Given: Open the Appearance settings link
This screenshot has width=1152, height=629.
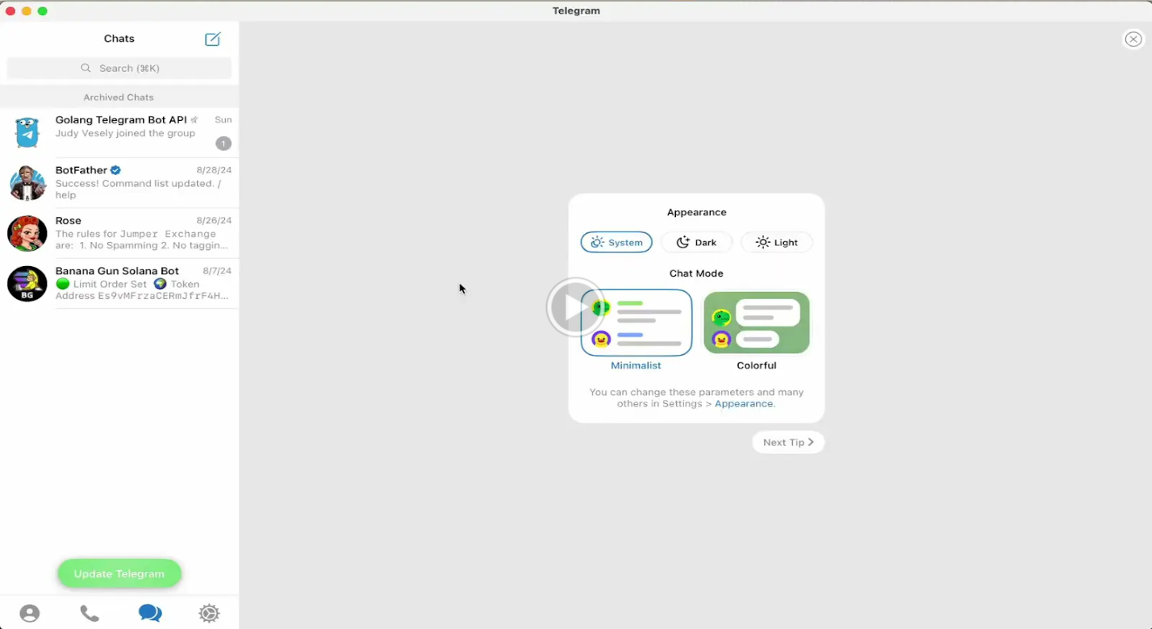Looking at the screenshot, I should (x=744, y=404).
